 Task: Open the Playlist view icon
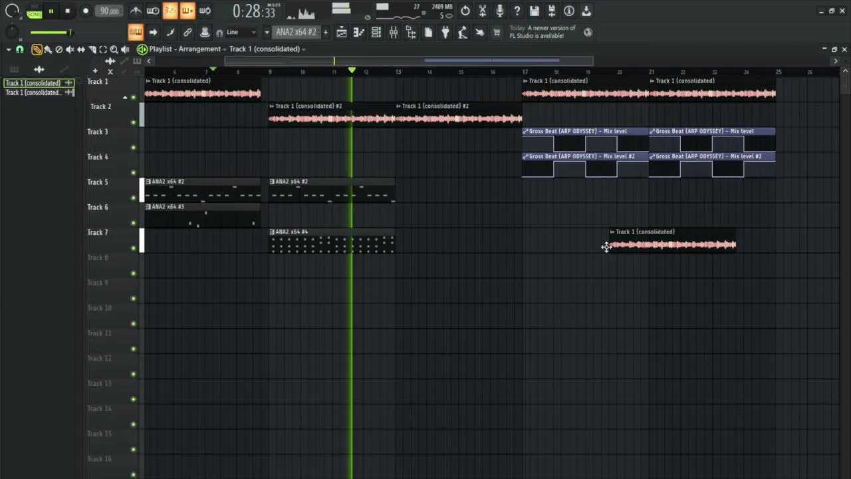(x=342, y=32)
